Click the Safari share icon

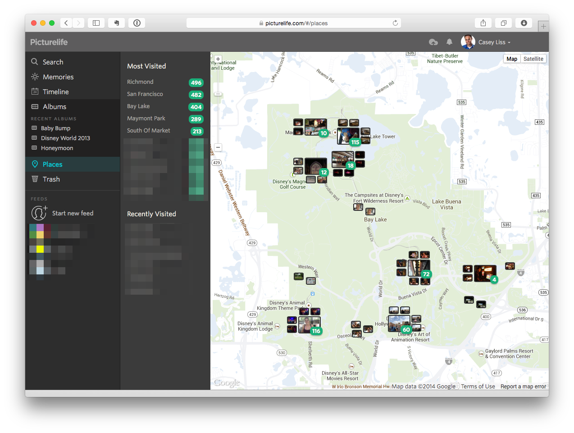pos(483,23)
